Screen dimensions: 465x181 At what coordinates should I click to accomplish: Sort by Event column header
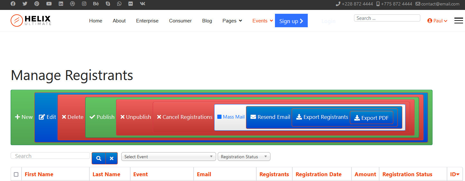pos(141,175)
